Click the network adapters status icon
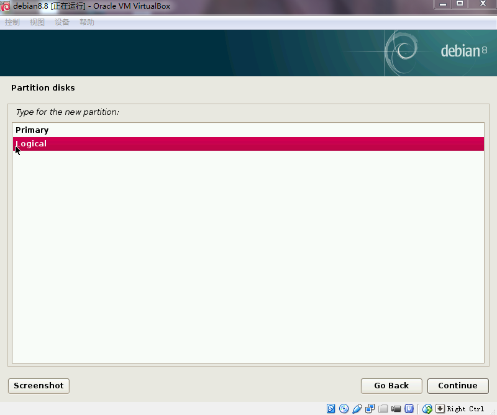 370,409
